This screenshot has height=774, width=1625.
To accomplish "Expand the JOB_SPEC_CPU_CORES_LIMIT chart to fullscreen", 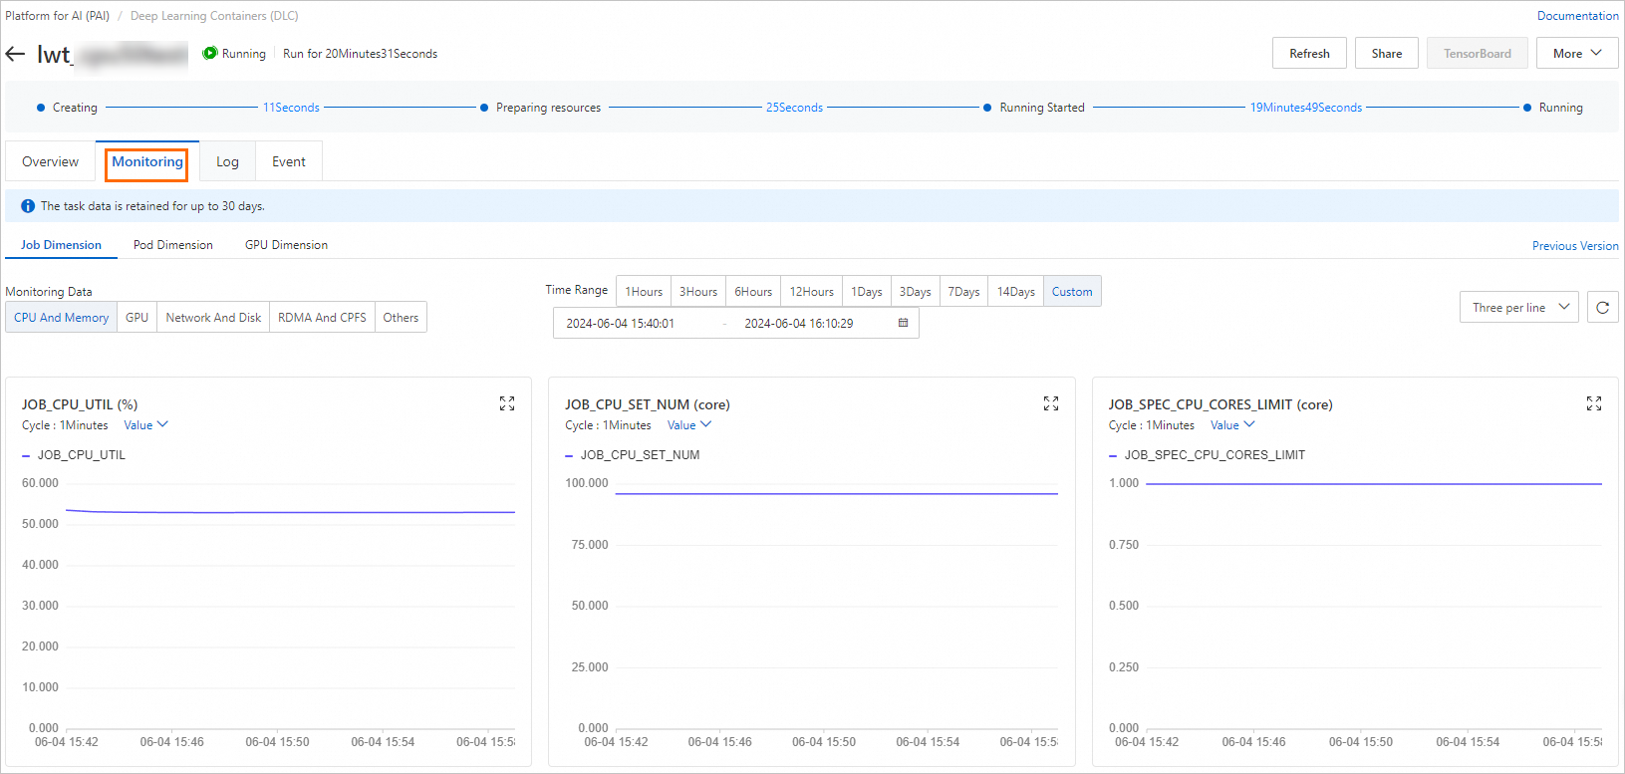I will pos(1594,403).
